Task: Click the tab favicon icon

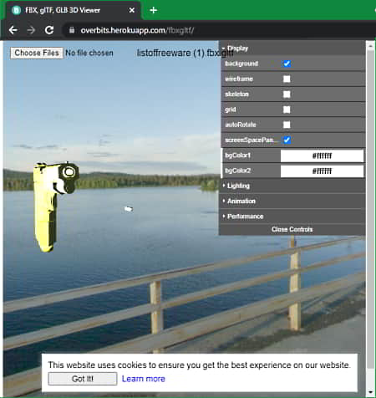Action: coord(17,10)
